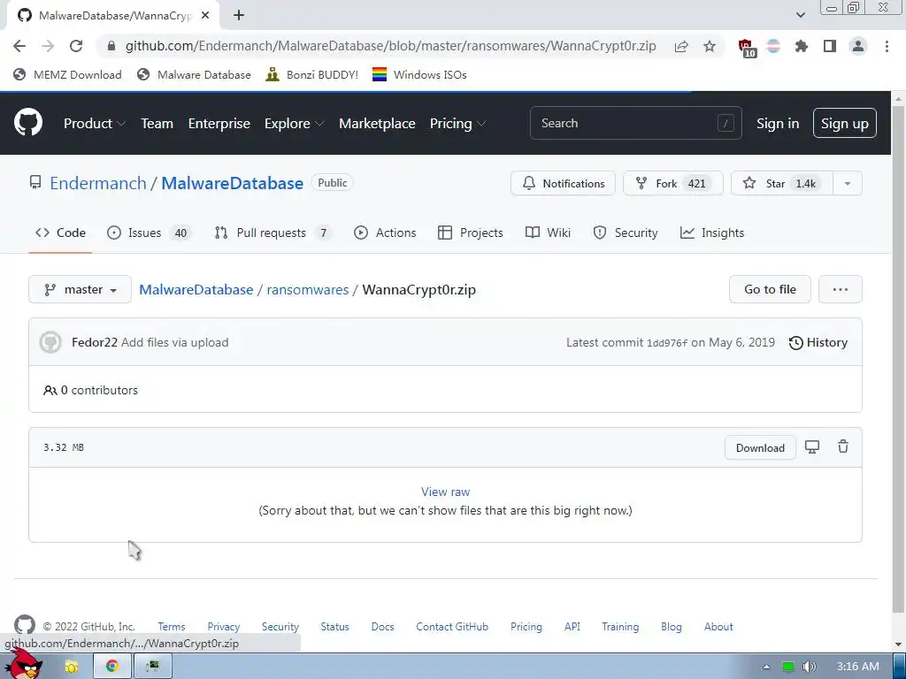
Task: Switch to the Projects tab
Action: click(x=471, y=233)
